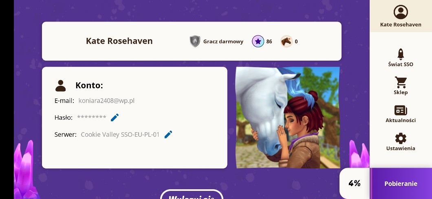The width and height of the screenshot is (432, 199).
Task: Open the Sklep shopping cart icon
Action: pos(401,82)
